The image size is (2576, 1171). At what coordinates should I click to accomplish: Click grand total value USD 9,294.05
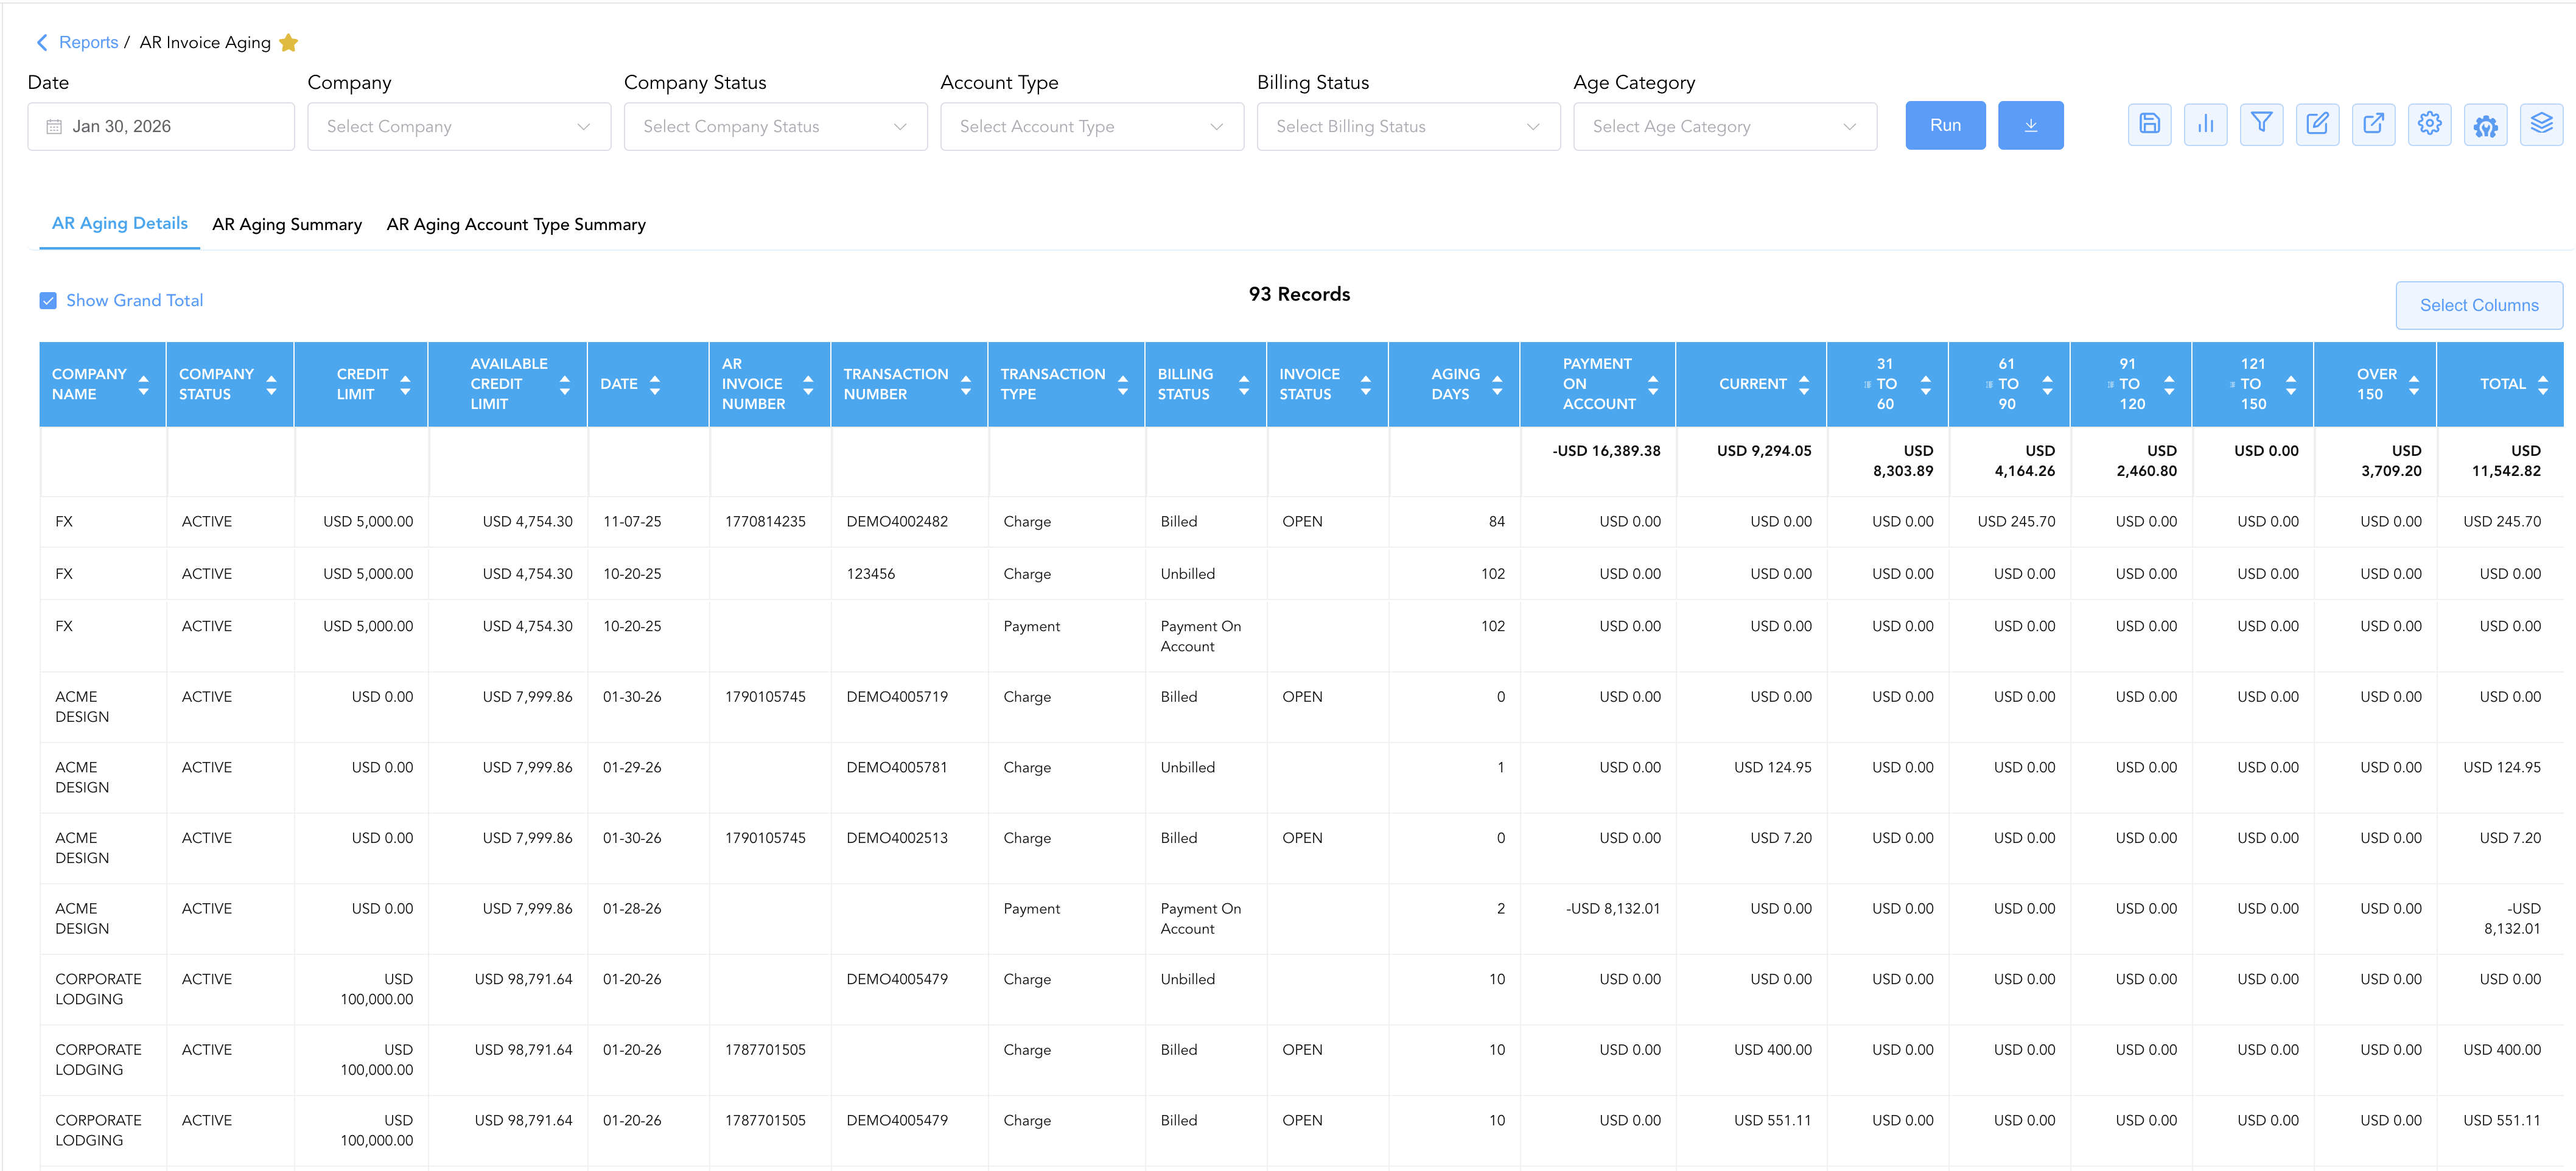click(x=1764, y=451)
